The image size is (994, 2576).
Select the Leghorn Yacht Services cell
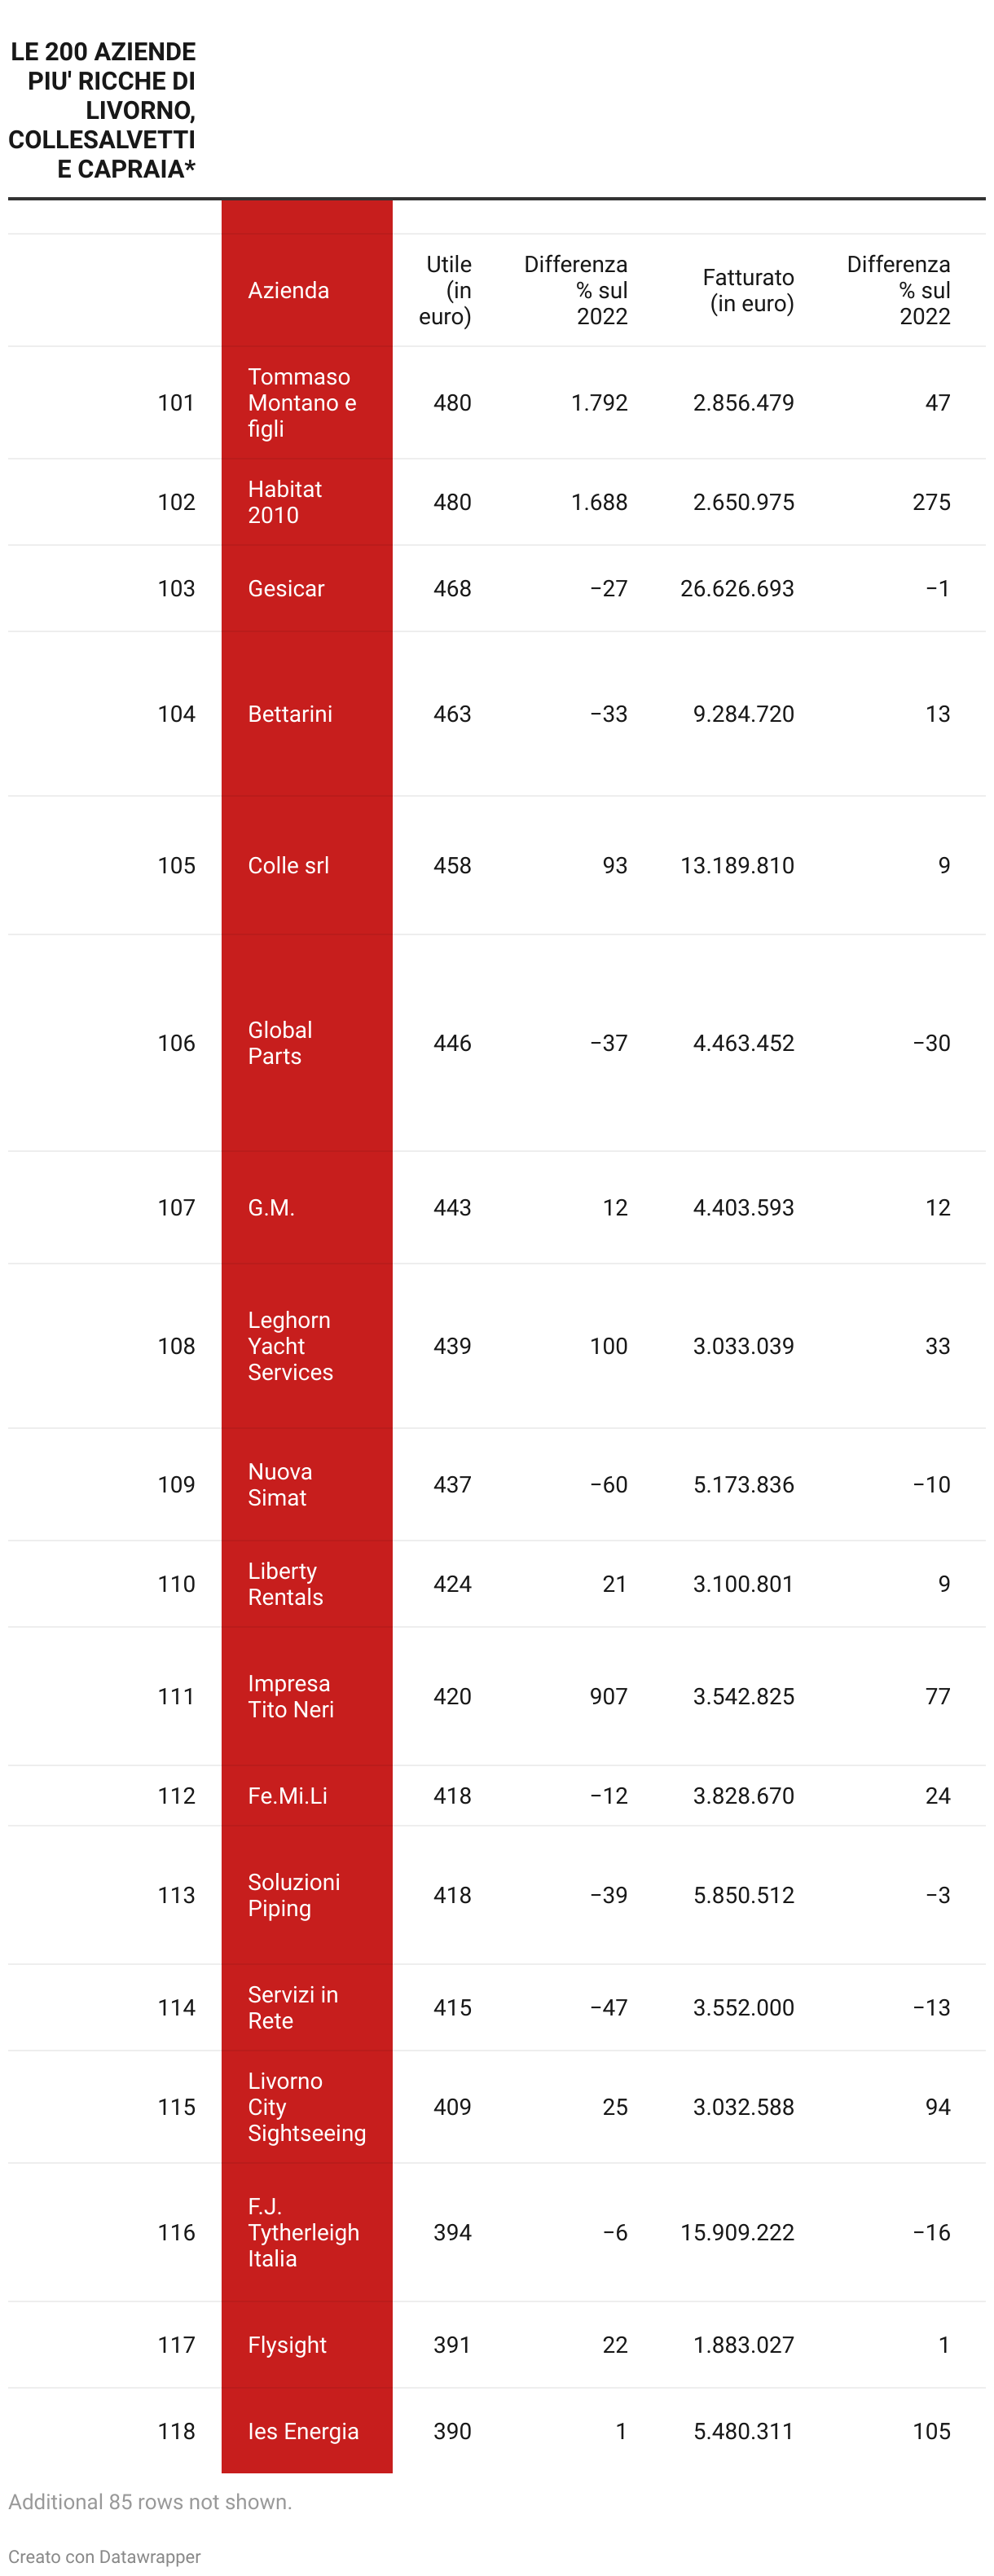[x=307, y=1346]
